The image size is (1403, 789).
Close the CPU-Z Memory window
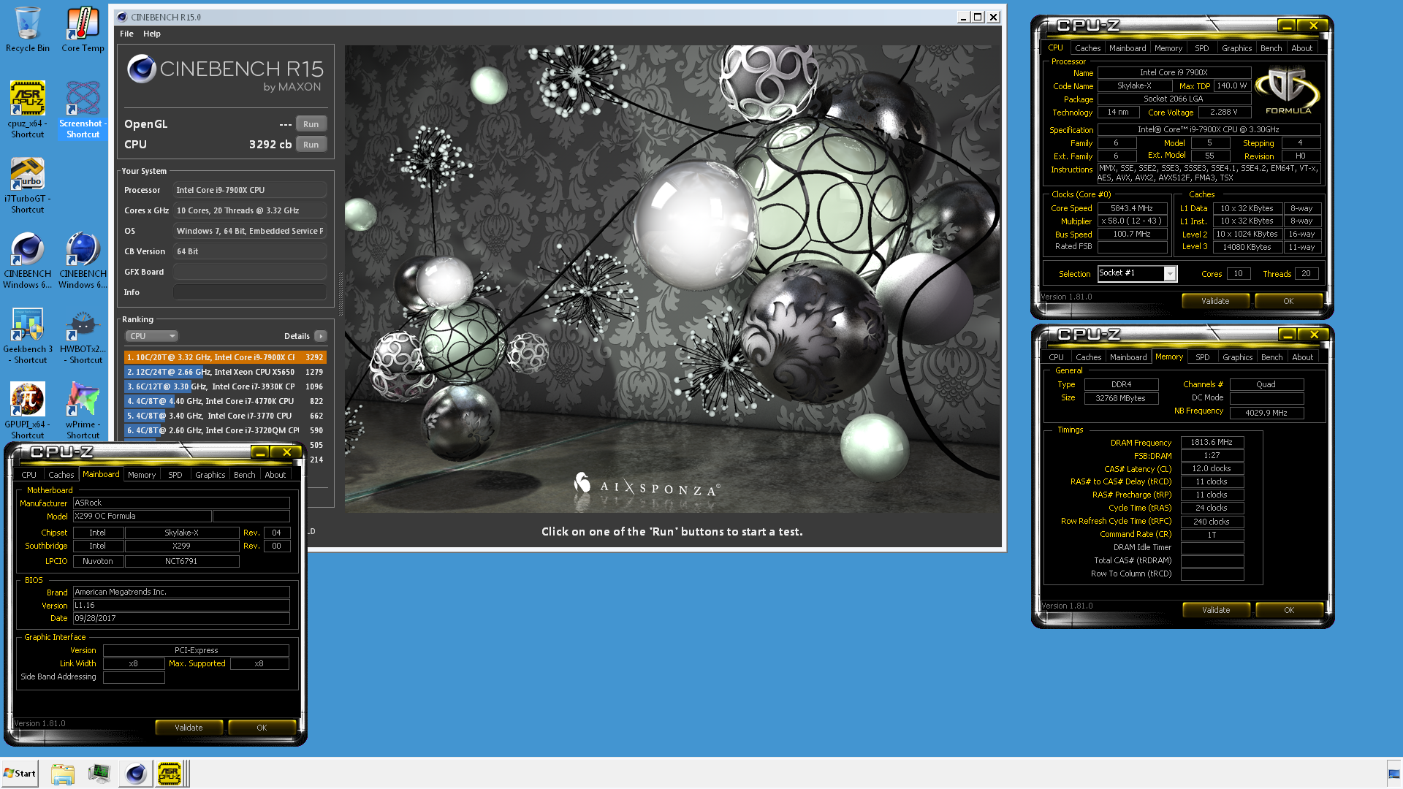point(1314,335)
